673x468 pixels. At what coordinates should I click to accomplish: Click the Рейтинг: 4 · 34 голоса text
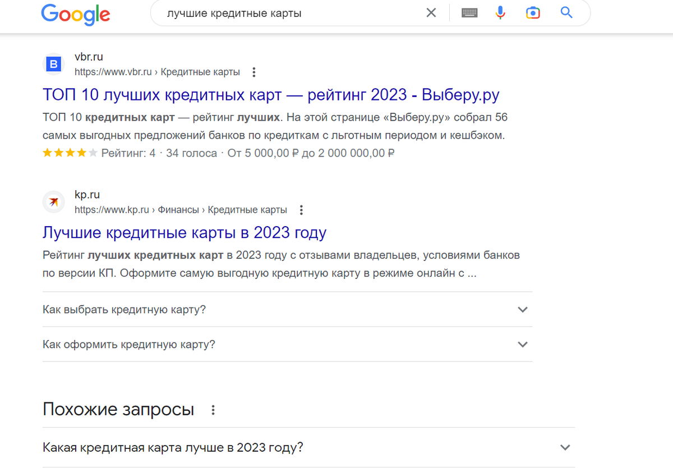click(x=159, y=153)
